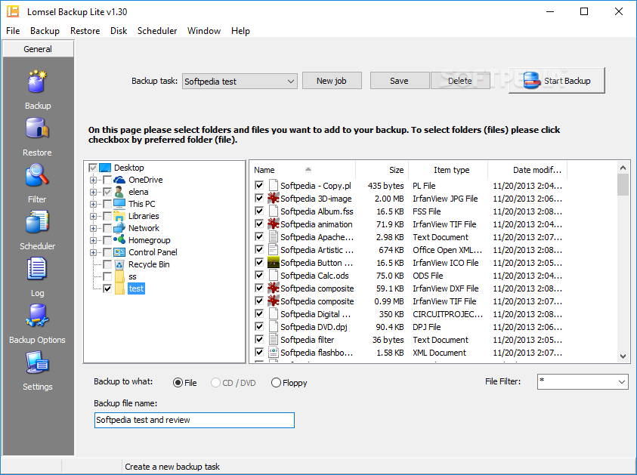The width and height of the screenshot is (637, 475).
Task: Uncheck the test folder checkbox
Action: pos(107,288)
